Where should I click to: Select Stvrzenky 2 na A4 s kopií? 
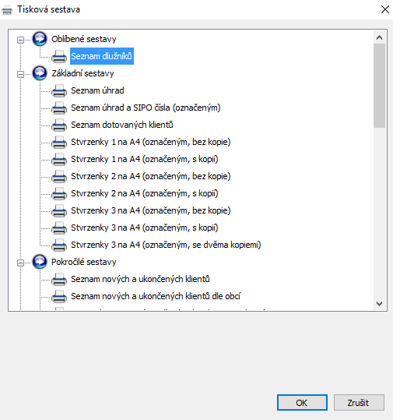145,193
